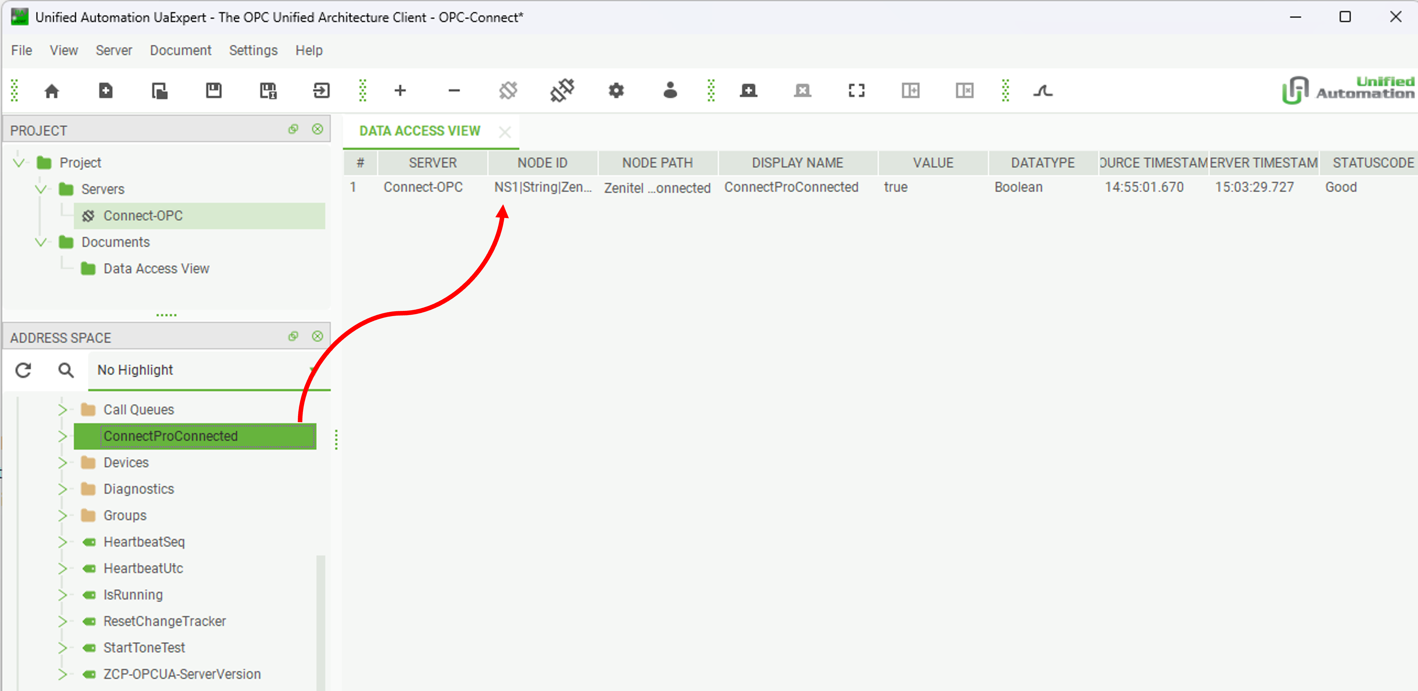
Task: Click the Disconnect Server plug icon
Action: point(562,91)
